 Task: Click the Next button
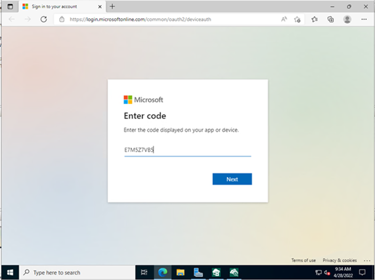click(x=232, y=179)
